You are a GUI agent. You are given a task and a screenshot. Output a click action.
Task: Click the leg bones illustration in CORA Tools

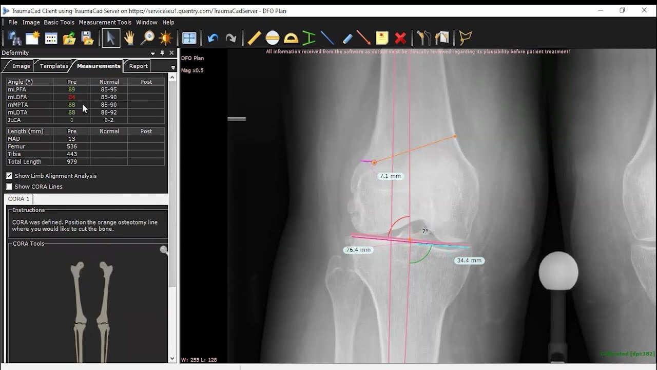[x=92, y=311]
